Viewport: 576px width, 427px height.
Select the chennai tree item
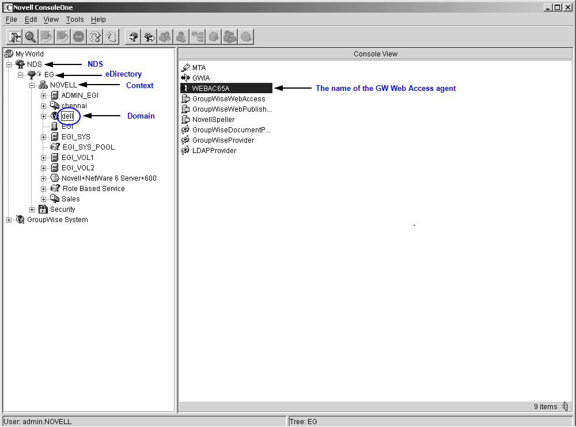pyautogui.click(x=74, y=106)
